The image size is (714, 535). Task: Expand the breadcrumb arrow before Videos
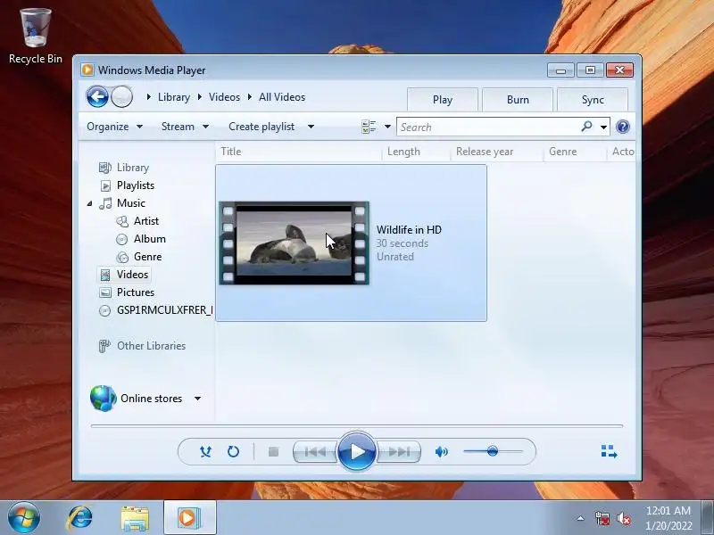tap(199, 97)
